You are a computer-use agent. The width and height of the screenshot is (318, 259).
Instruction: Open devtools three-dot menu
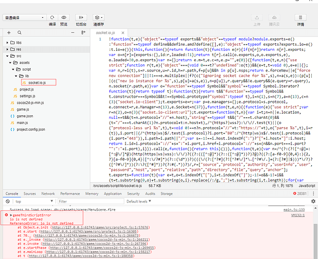pyautogui.click(x=313, y=194)
